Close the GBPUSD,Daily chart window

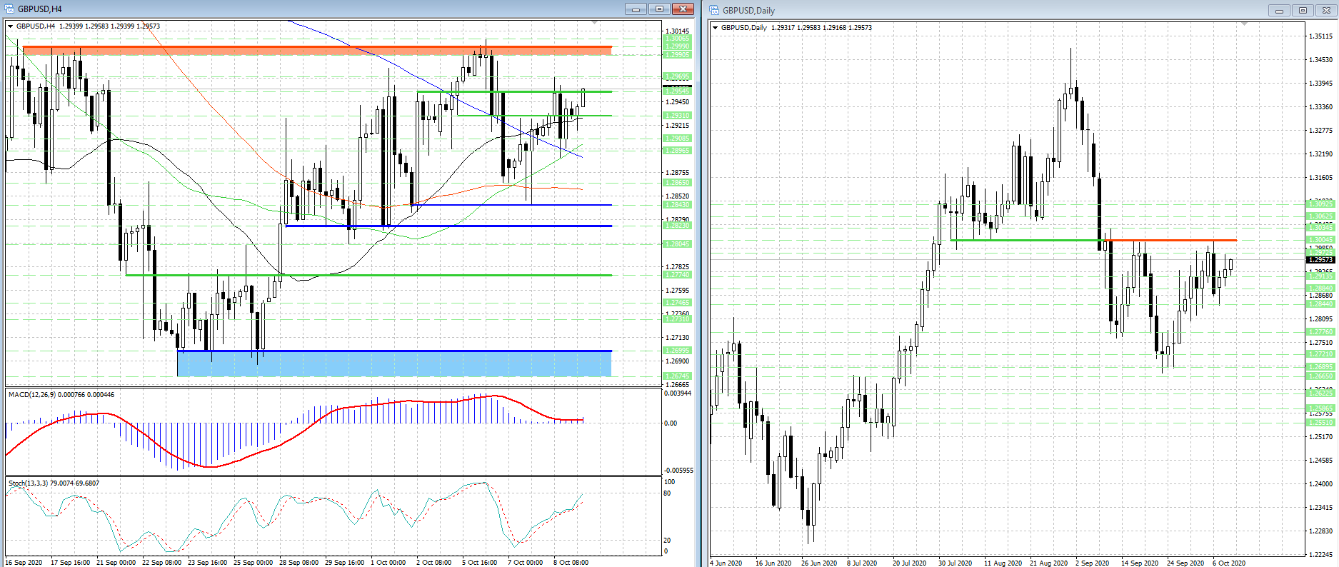1326,11
